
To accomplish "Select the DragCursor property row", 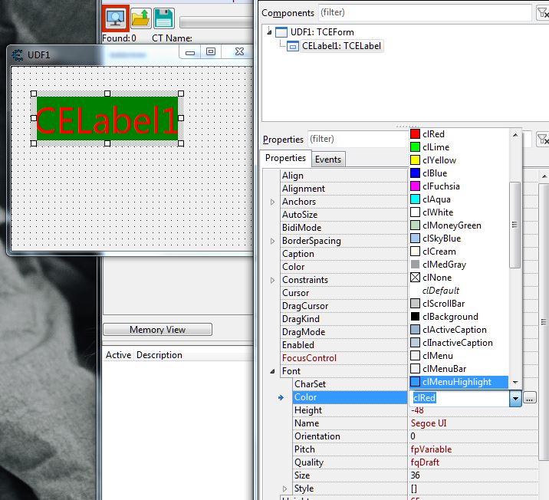I will click(344, 306).
